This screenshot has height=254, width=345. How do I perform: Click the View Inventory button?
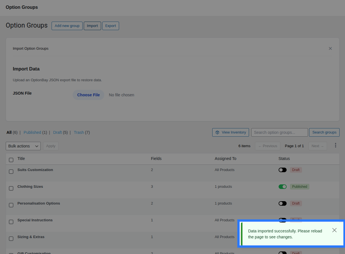[231, 132]
